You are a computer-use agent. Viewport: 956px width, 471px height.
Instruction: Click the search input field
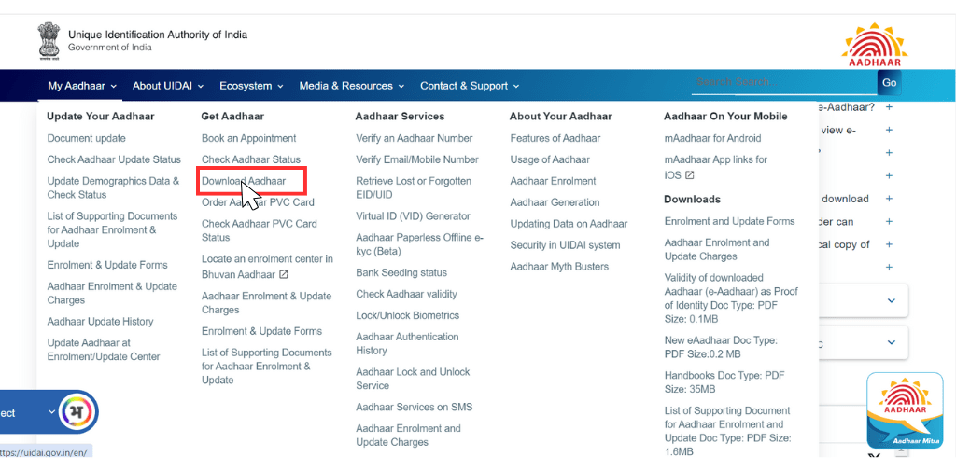784,82
